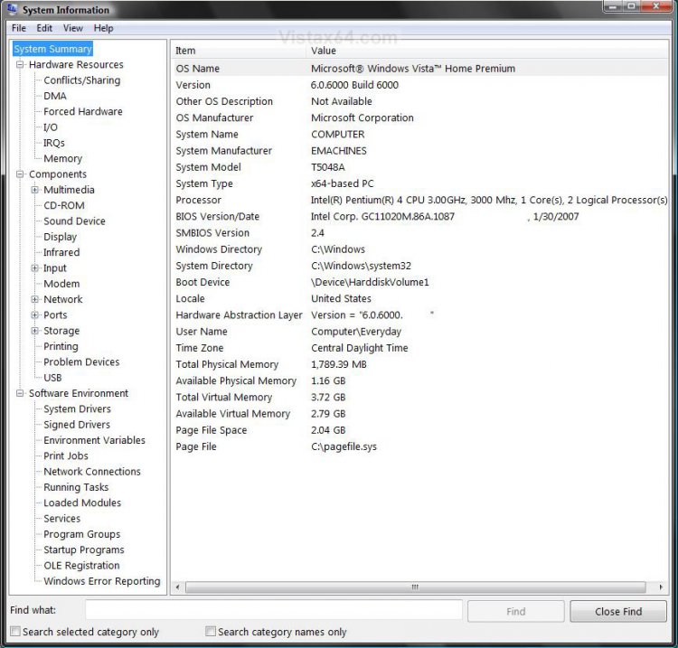Open the View menu
Screen dimensions: 678x648
pyautogui.click(x=72, y=28)
